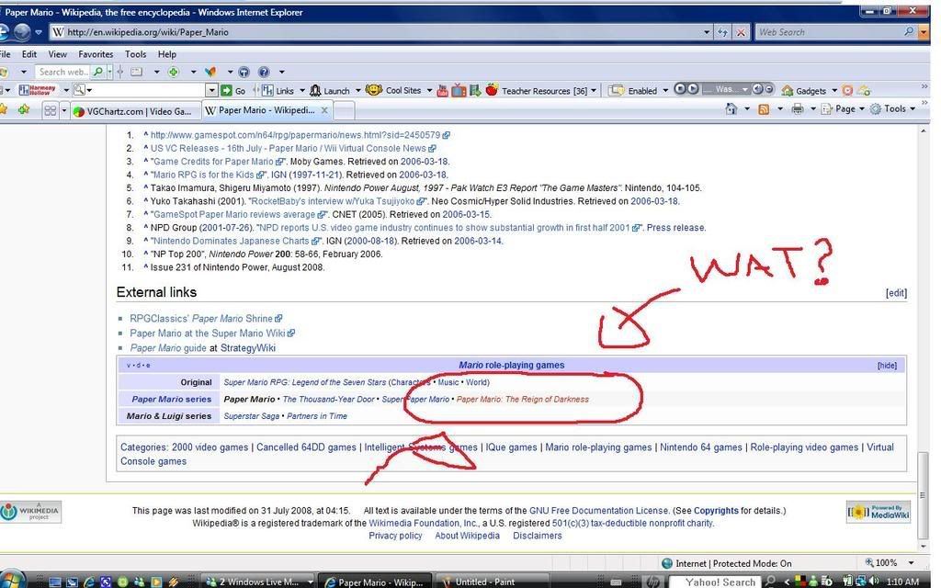941x588 pixels.
Task: Hide the Mario role-playing games navbox
Action: pos(887,366)
